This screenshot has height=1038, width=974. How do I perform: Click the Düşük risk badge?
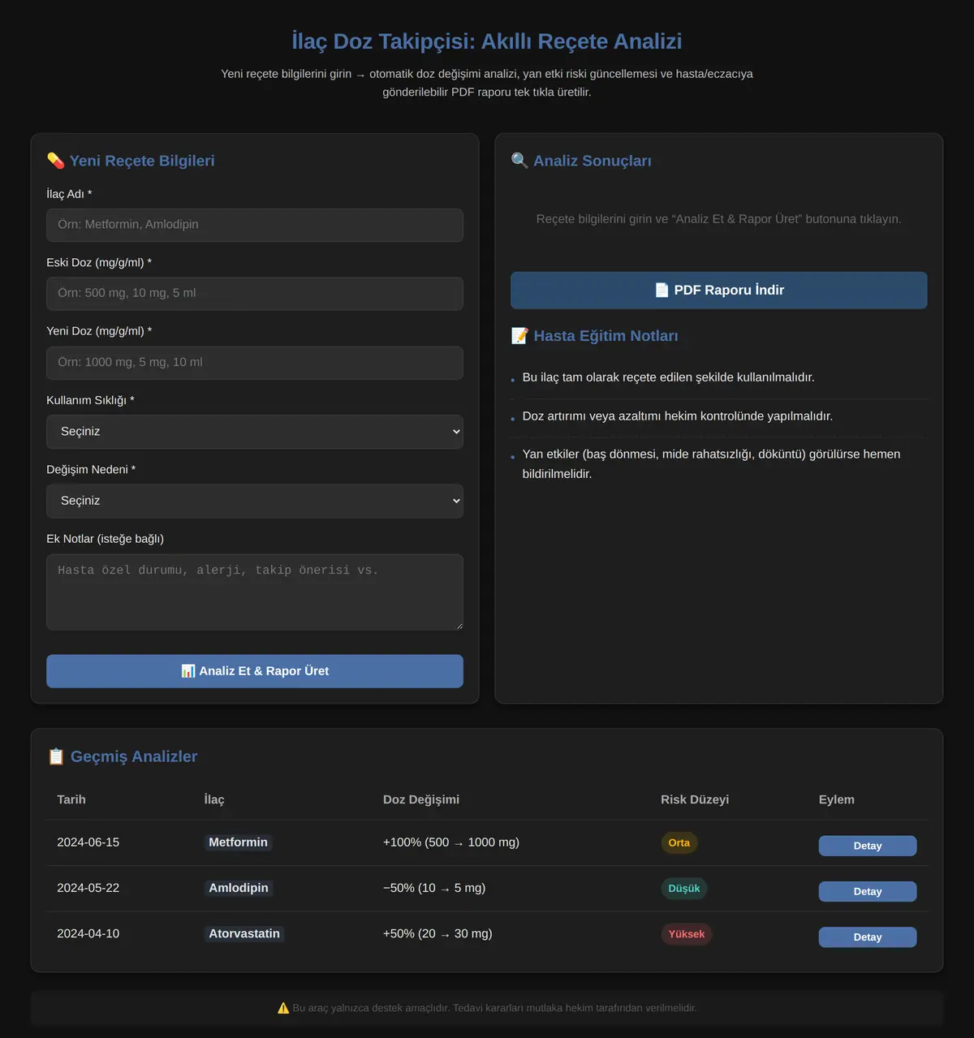(x=684, y=889)
